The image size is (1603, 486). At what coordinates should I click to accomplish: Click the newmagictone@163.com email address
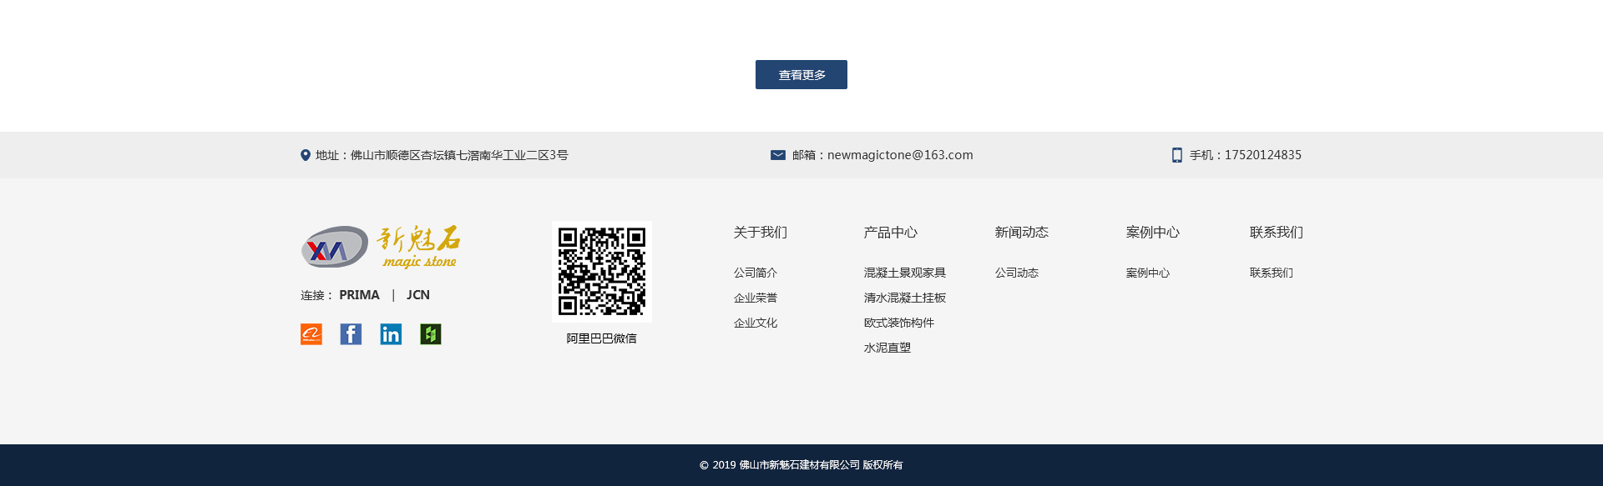pyautogui.click(x=899, y=155)
